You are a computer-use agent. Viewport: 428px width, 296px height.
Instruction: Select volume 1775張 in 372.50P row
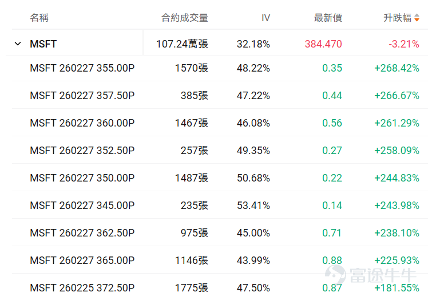click(191, 288)
